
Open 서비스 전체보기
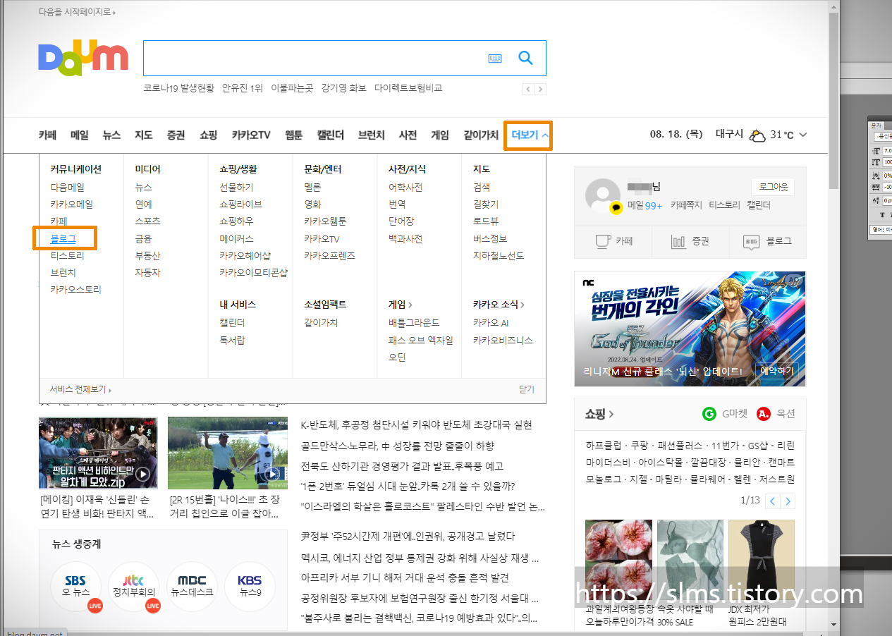80,389
